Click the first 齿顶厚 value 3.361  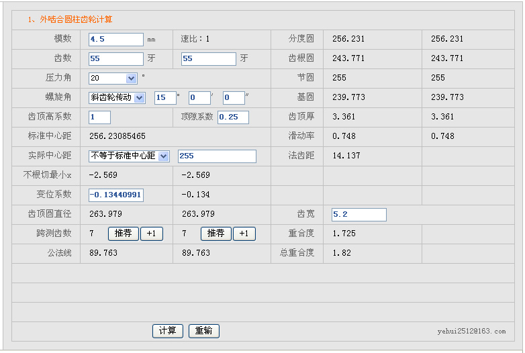(344, 117)
